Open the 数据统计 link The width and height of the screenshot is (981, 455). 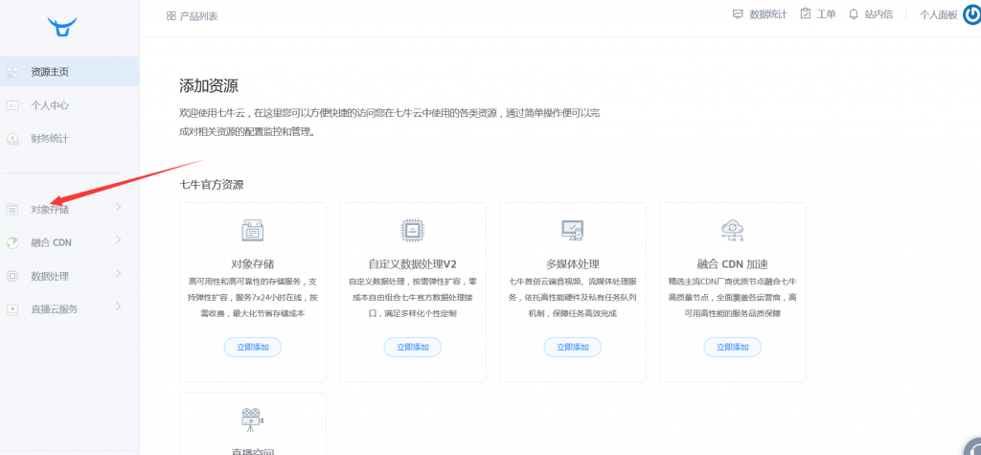[768, 14]
